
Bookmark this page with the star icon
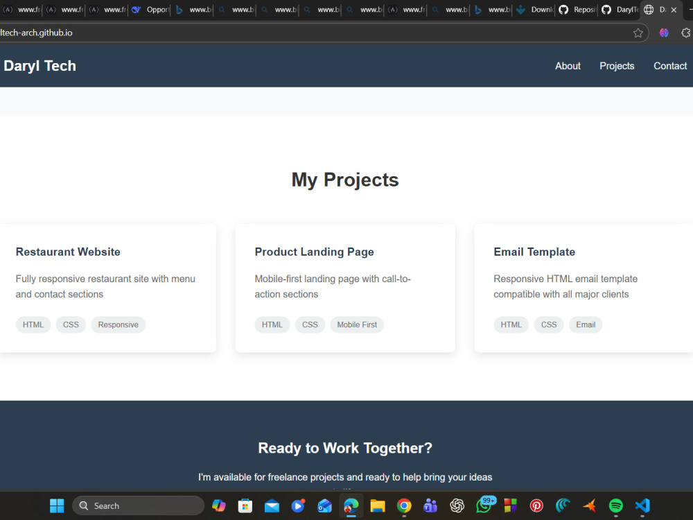click(638, 33)
